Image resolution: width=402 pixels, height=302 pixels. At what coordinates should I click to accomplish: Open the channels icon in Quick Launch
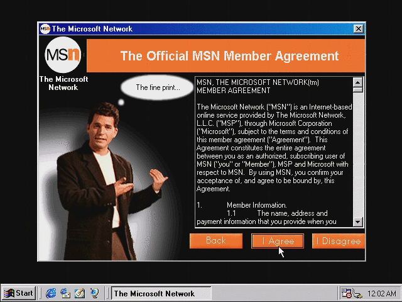click(x=94, y=293)
